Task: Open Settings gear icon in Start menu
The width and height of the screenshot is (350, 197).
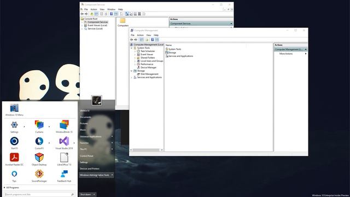Action: point(14,125)
